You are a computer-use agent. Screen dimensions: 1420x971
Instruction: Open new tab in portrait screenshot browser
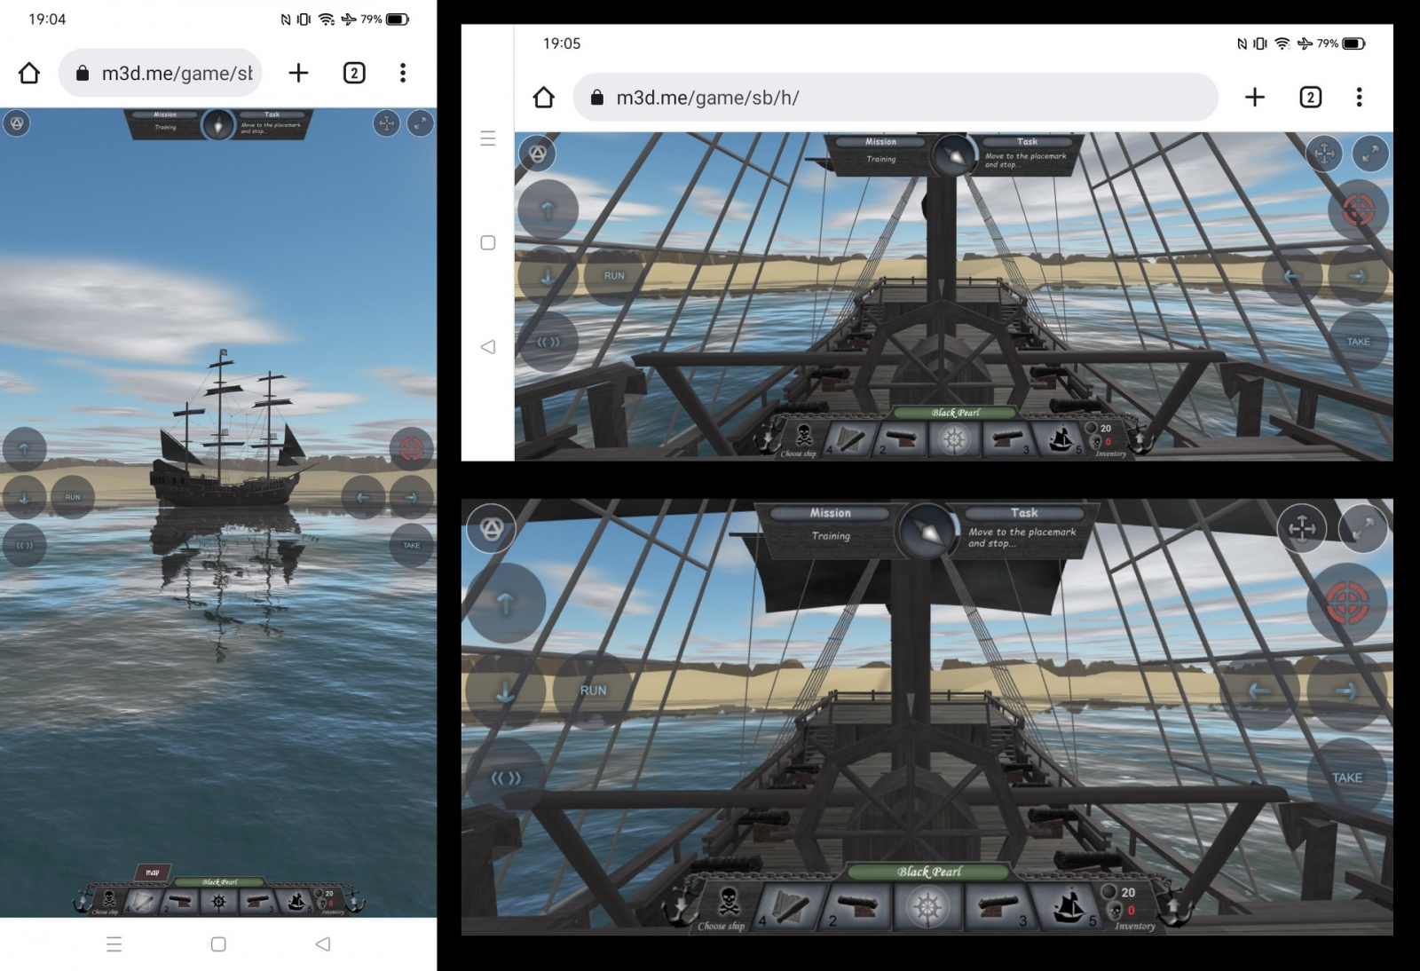298,73
